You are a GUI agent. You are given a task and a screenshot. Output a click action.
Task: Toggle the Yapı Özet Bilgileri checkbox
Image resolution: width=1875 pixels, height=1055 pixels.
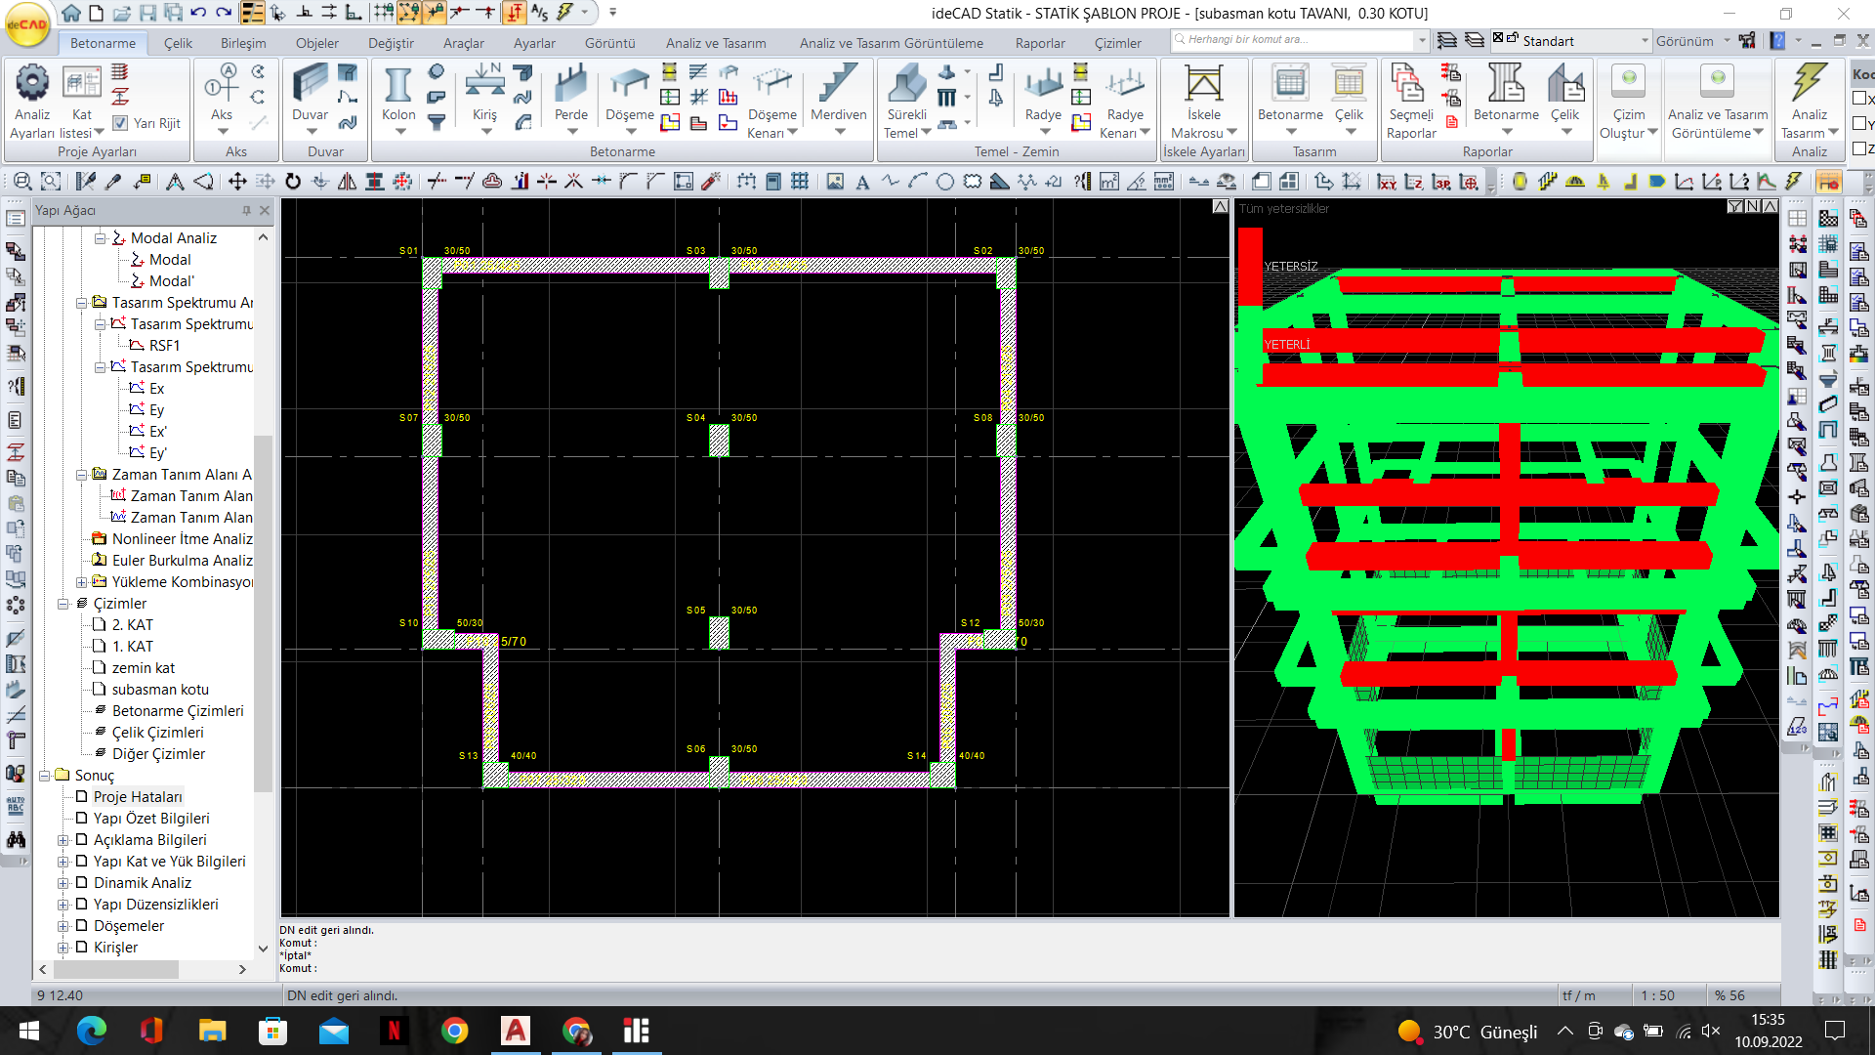tap(82, 818)
